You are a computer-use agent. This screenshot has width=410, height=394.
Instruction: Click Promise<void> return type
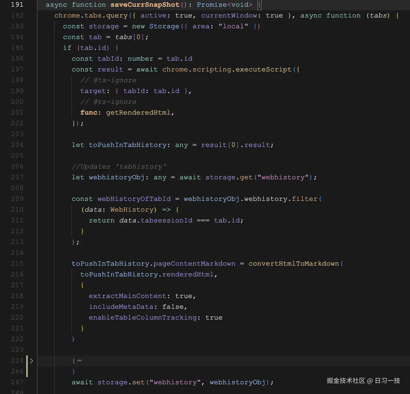coord(225,5)
